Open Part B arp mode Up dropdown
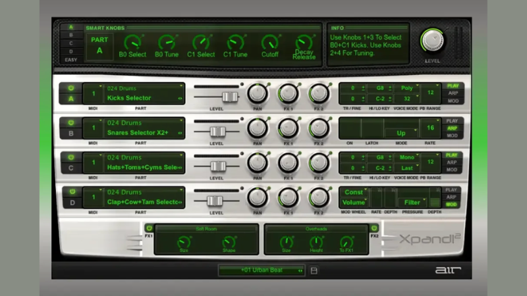 pos(401,134)
